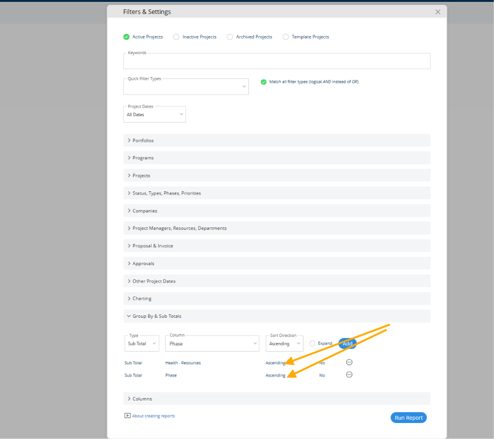
Task: Toggle the Expand option
Action: tap(312, 344)
